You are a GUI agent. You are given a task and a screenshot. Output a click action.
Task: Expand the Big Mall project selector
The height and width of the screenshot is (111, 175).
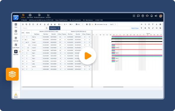coord(24,20)
